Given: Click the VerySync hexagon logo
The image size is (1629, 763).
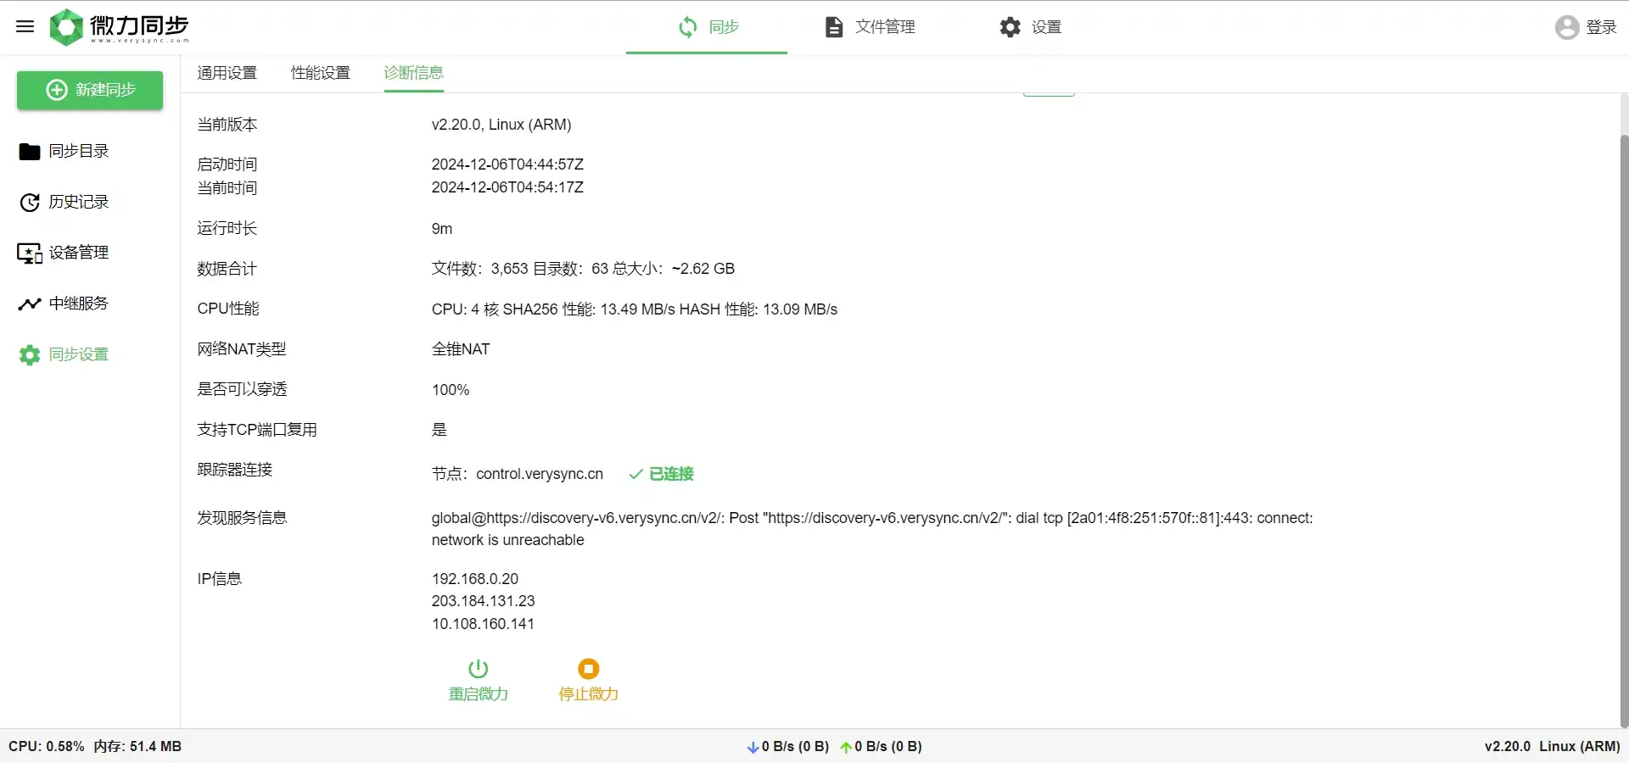Looking at the screenshot, I should point(66,27).
